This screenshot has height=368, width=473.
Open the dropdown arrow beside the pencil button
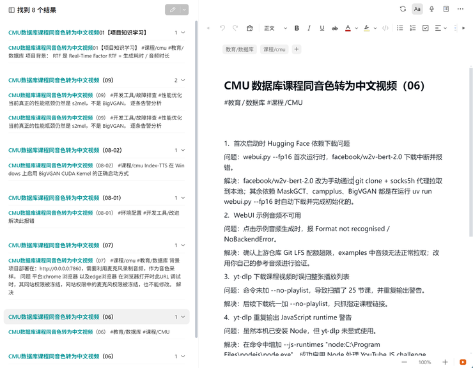(x=184, y=10)
